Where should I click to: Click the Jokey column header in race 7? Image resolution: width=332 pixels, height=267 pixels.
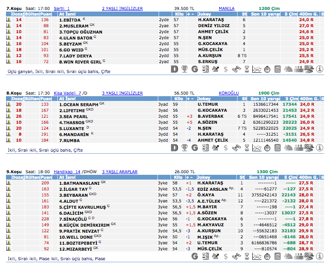click(204, 14)
